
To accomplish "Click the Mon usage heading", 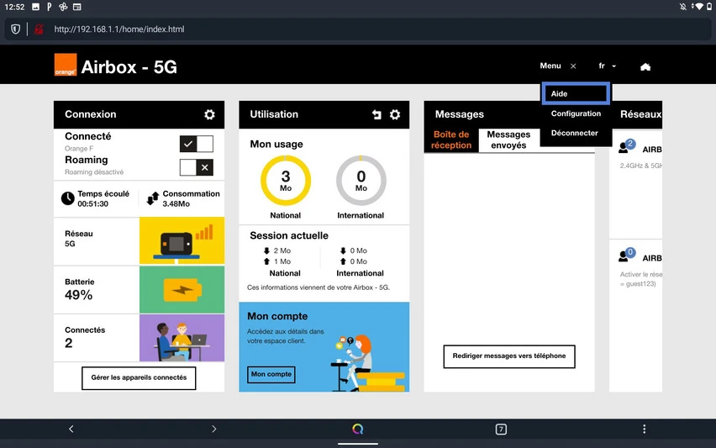I will (x=276, y=145).
